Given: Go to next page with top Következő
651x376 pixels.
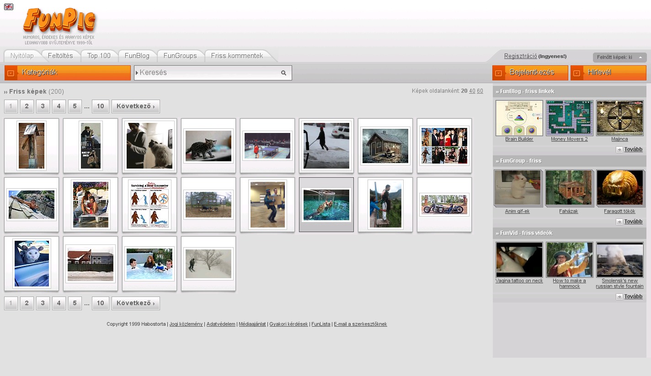Looking at the screenshot, I should point(135,106).
